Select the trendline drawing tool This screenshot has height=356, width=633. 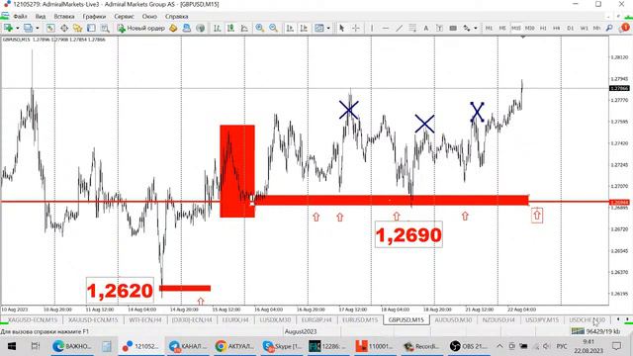click(x=399, y=28)
